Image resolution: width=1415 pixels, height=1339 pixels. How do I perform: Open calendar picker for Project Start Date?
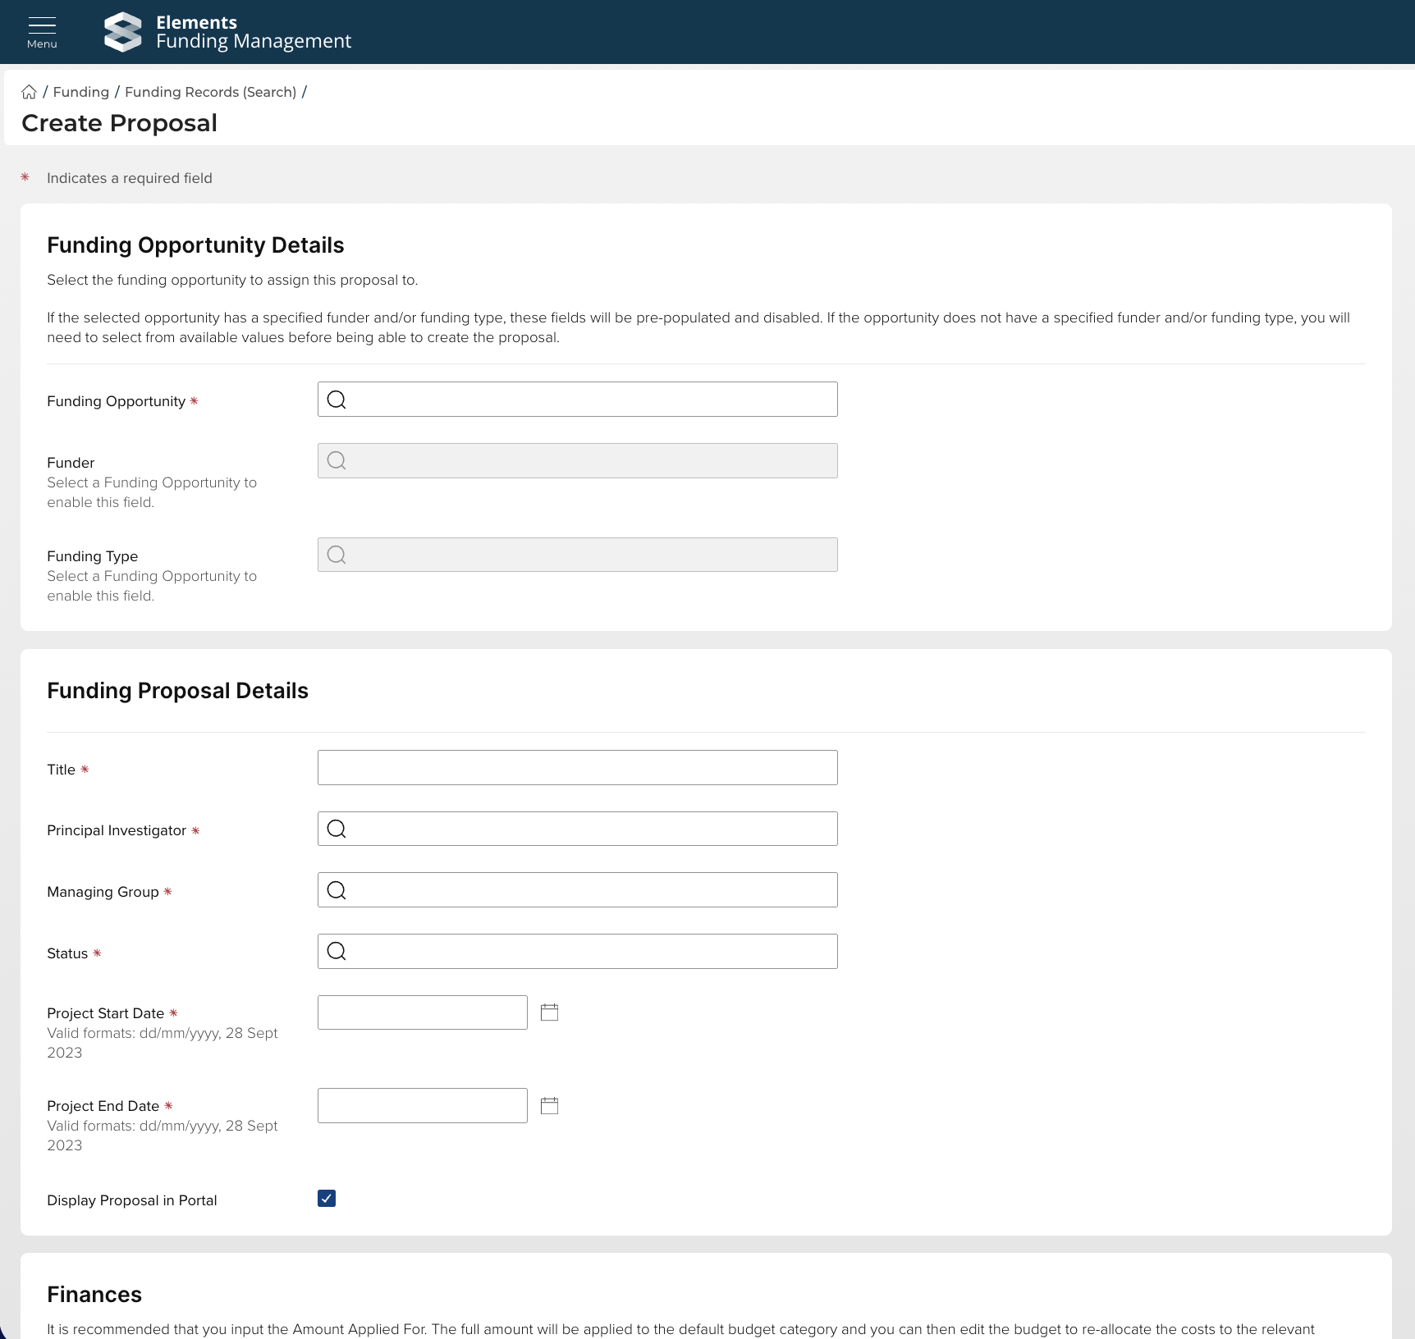(x=549, y=1012)
